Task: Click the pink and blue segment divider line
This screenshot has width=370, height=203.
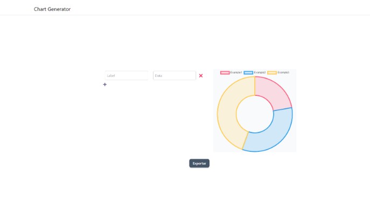Action: (x=283, y=109)
